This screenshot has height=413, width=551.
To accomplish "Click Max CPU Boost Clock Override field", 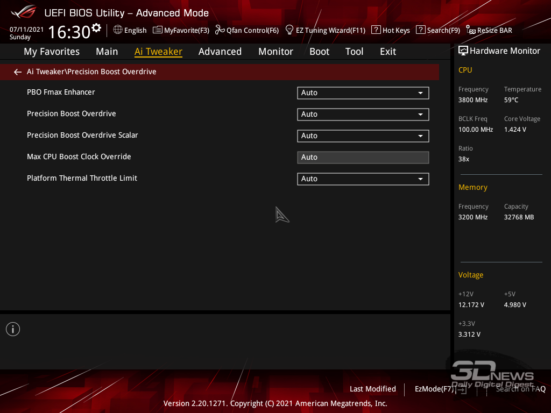I will [363, 158].
